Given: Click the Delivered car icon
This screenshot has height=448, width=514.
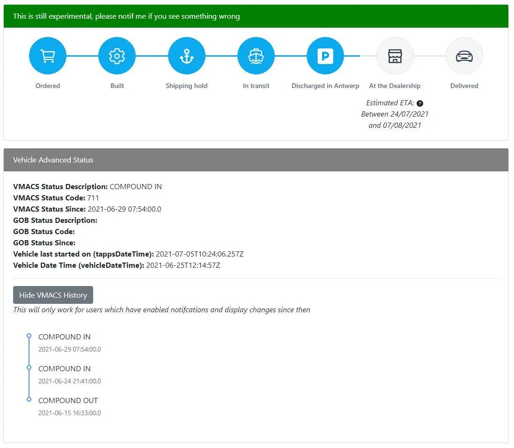Looking at the screenshot, I should (x=464, y=56).
